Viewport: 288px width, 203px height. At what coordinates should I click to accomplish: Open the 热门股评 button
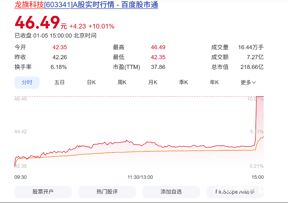pyautogui.click(x=107, y=192)
